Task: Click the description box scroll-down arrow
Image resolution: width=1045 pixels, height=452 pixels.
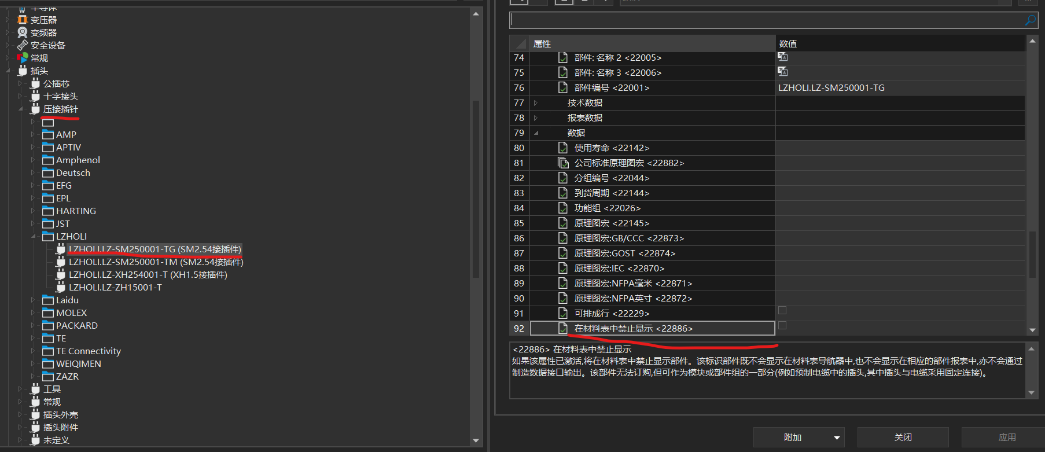Action: pos(1031,392)
